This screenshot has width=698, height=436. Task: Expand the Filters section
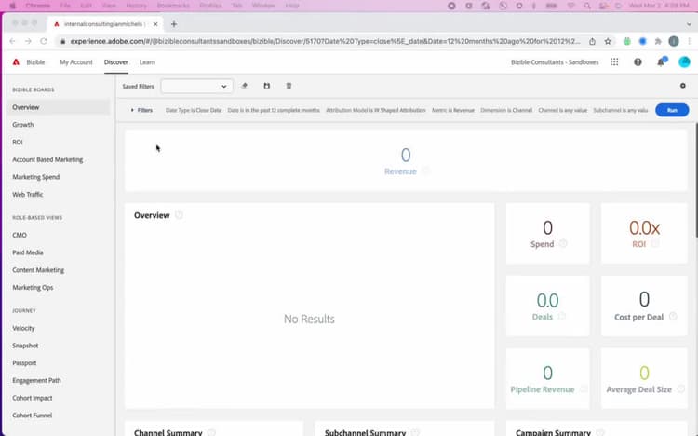pyautogui.click(x=141, y=110)
